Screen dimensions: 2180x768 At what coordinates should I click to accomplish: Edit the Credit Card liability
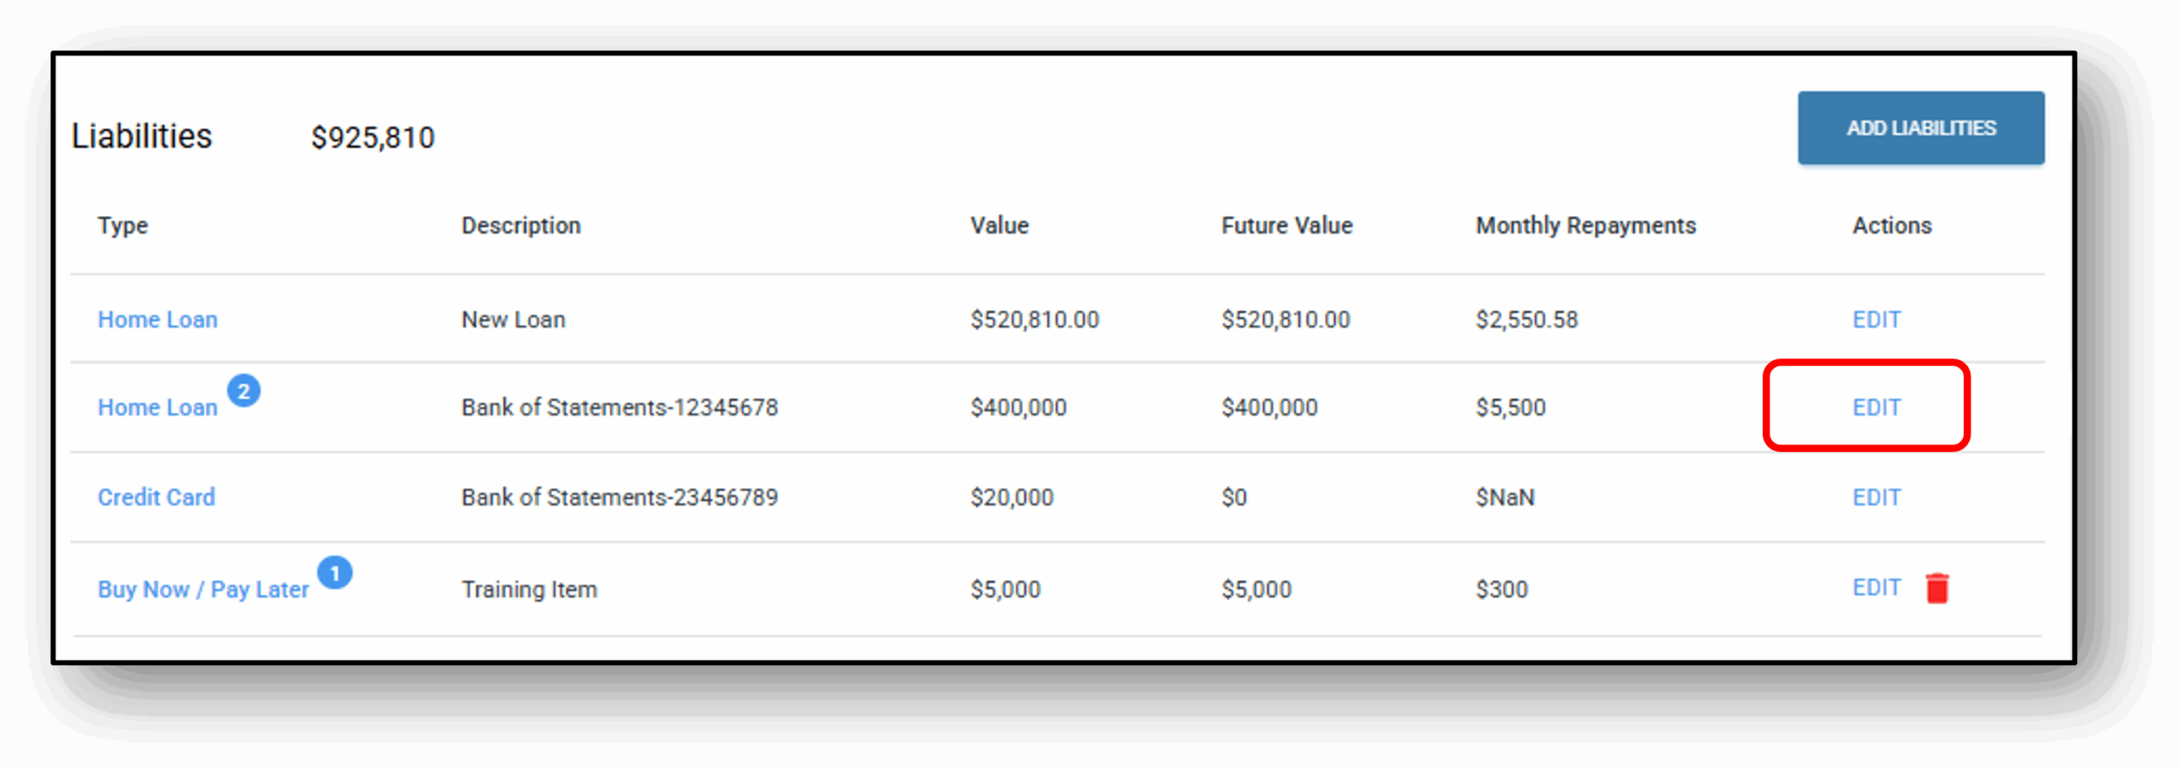click(x=1876, y=497)
